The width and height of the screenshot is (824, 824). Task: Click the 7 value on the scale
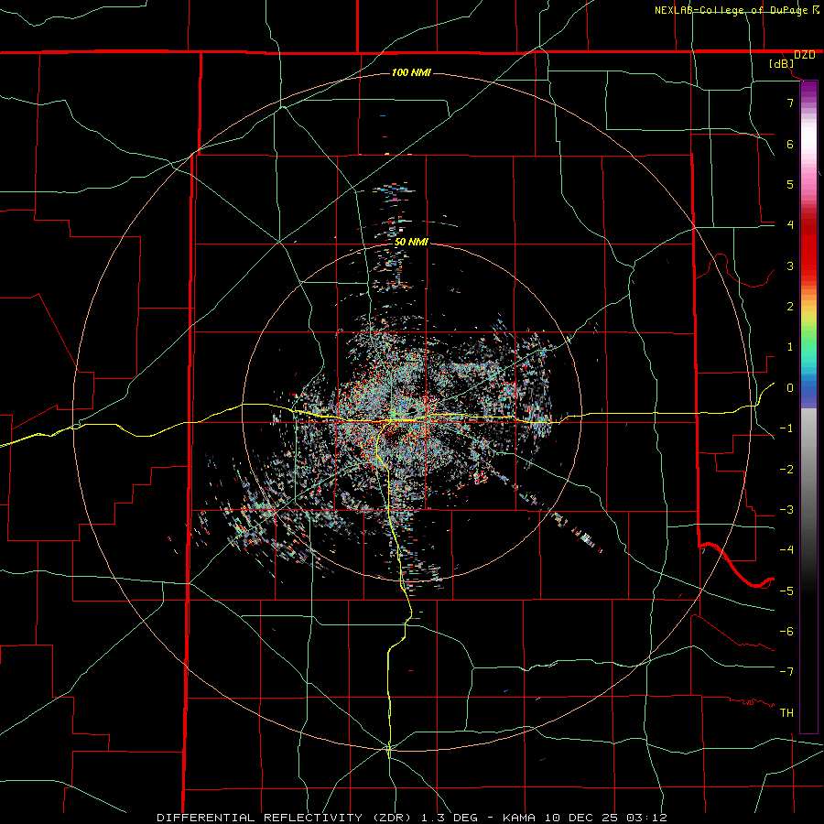790,103
